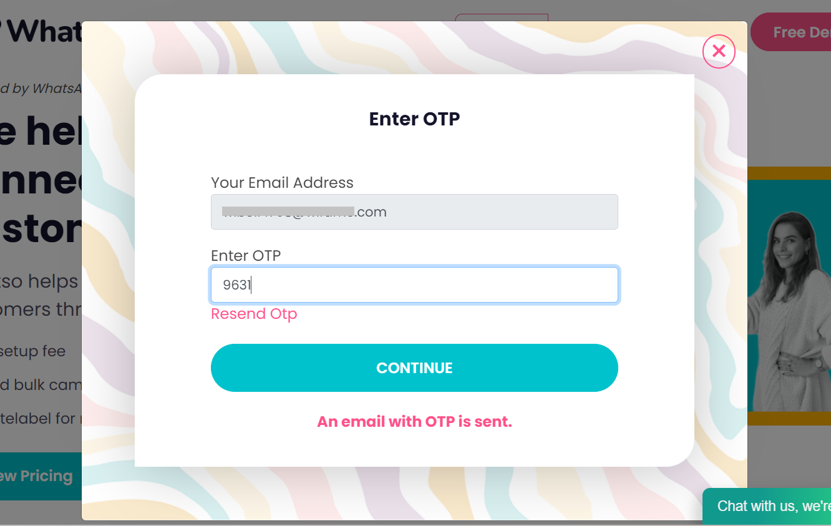Click the 'setup fee' text on the left
This screenshot has height=526, width=831.
point(33,351)
